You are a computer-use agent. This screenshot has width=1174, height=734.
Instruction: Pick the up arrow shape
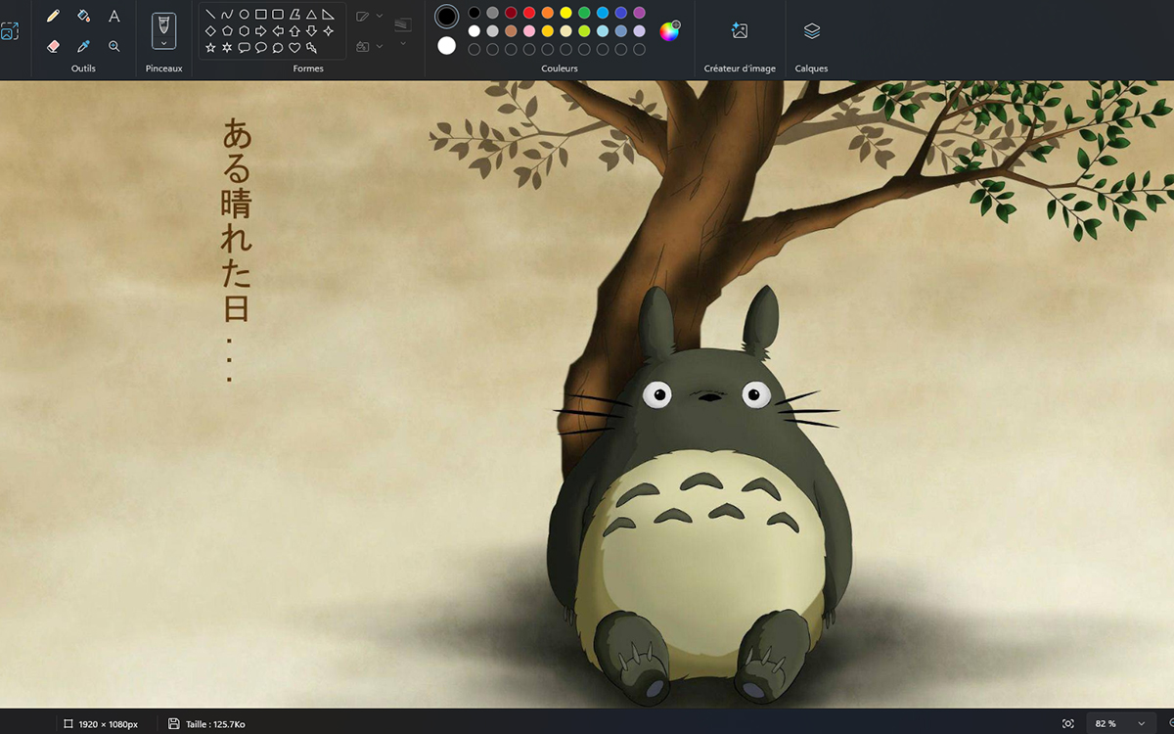(294, 31)
